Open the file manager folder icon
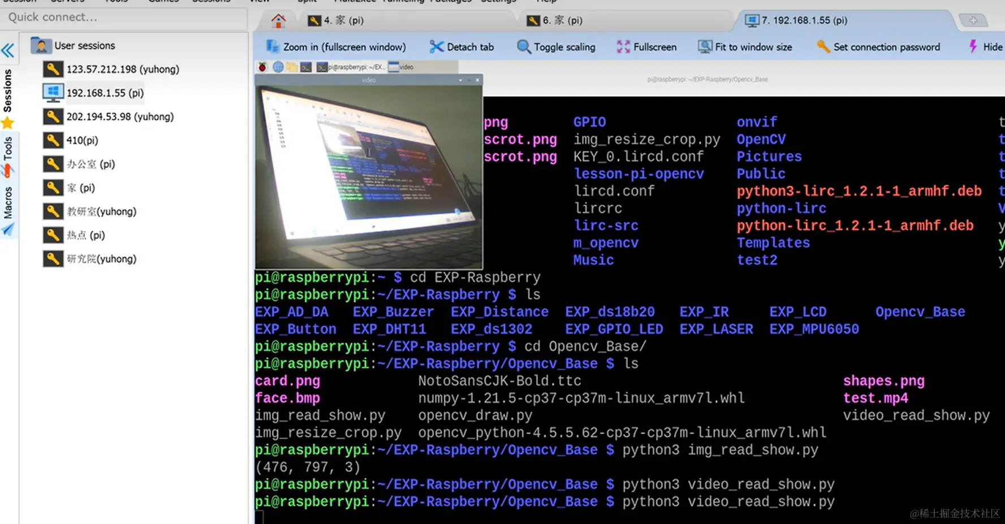Viewport: 1005px width, 524px height. click(x=292, y=67)
